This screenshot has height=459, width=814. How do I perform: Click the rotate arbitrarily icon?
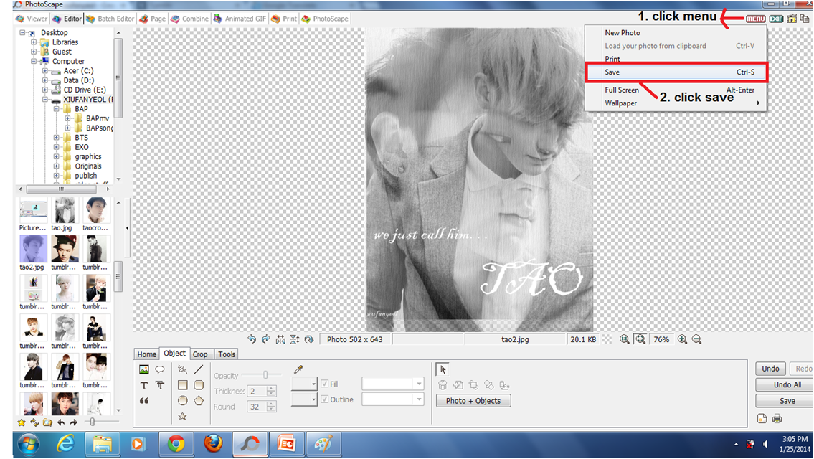[309, 339]
